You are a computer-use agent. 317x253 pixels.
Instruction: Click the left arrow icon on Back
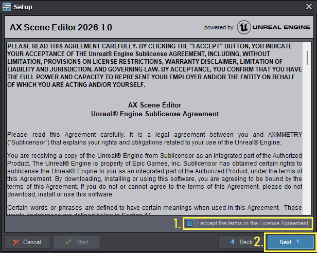(232, 242)
